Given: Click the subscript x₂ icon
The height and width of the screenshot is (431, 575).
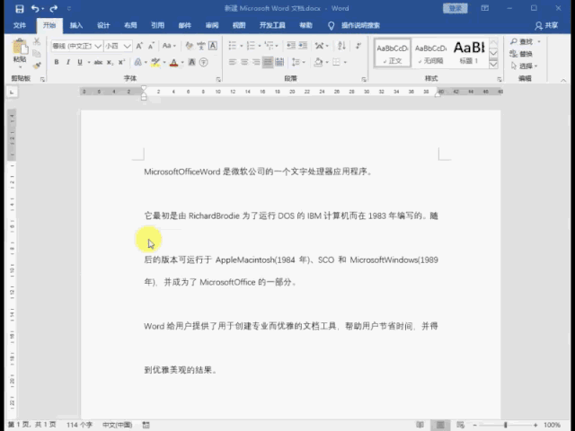Looking at the screenshot, I should [110, 62].
